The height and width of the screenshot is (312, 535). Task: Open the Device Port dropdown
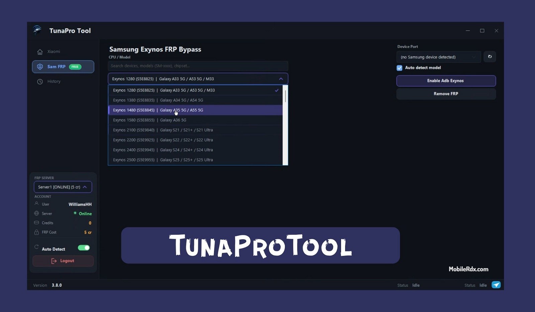coord(438,57)
